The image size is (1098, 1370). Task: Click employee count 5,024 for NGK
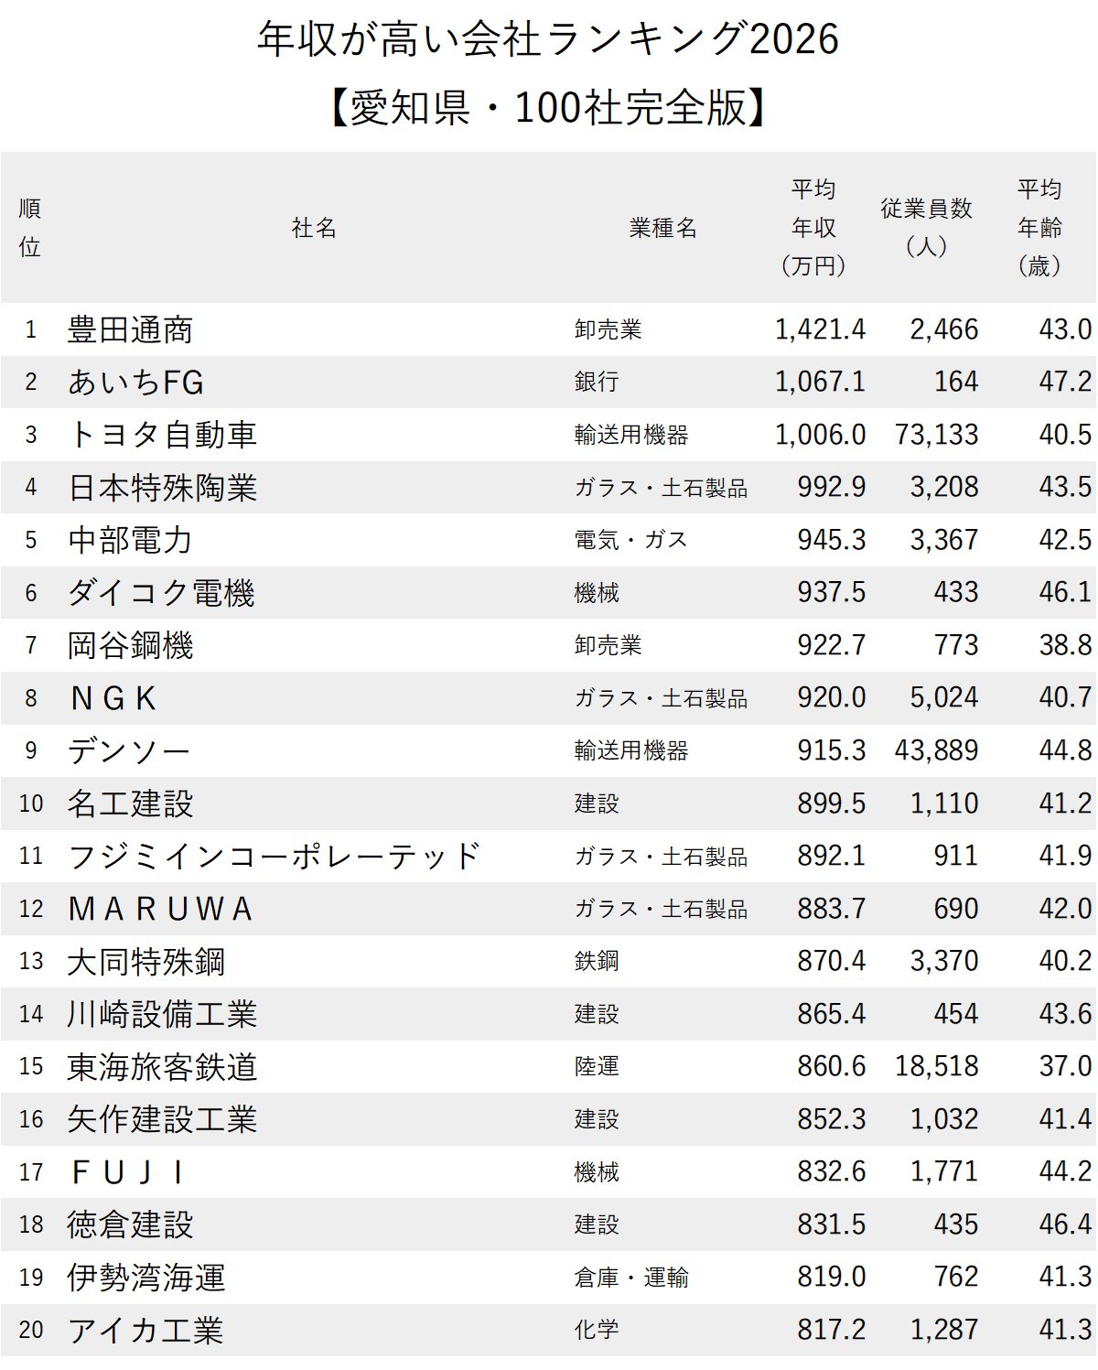(x=944, y=698)
